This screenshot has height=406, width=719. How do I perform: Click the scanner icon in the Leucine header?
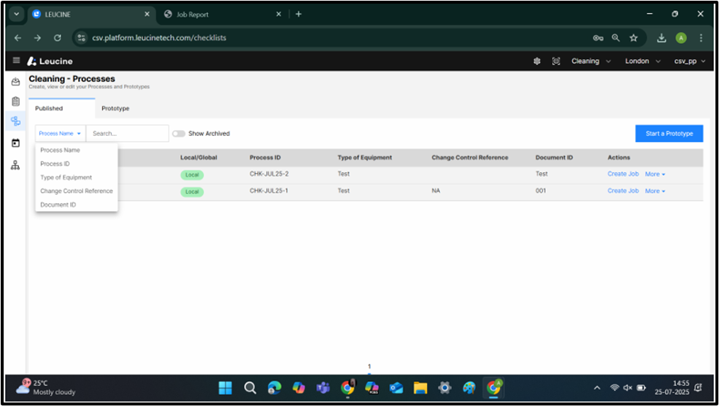(x=555, y=61)
